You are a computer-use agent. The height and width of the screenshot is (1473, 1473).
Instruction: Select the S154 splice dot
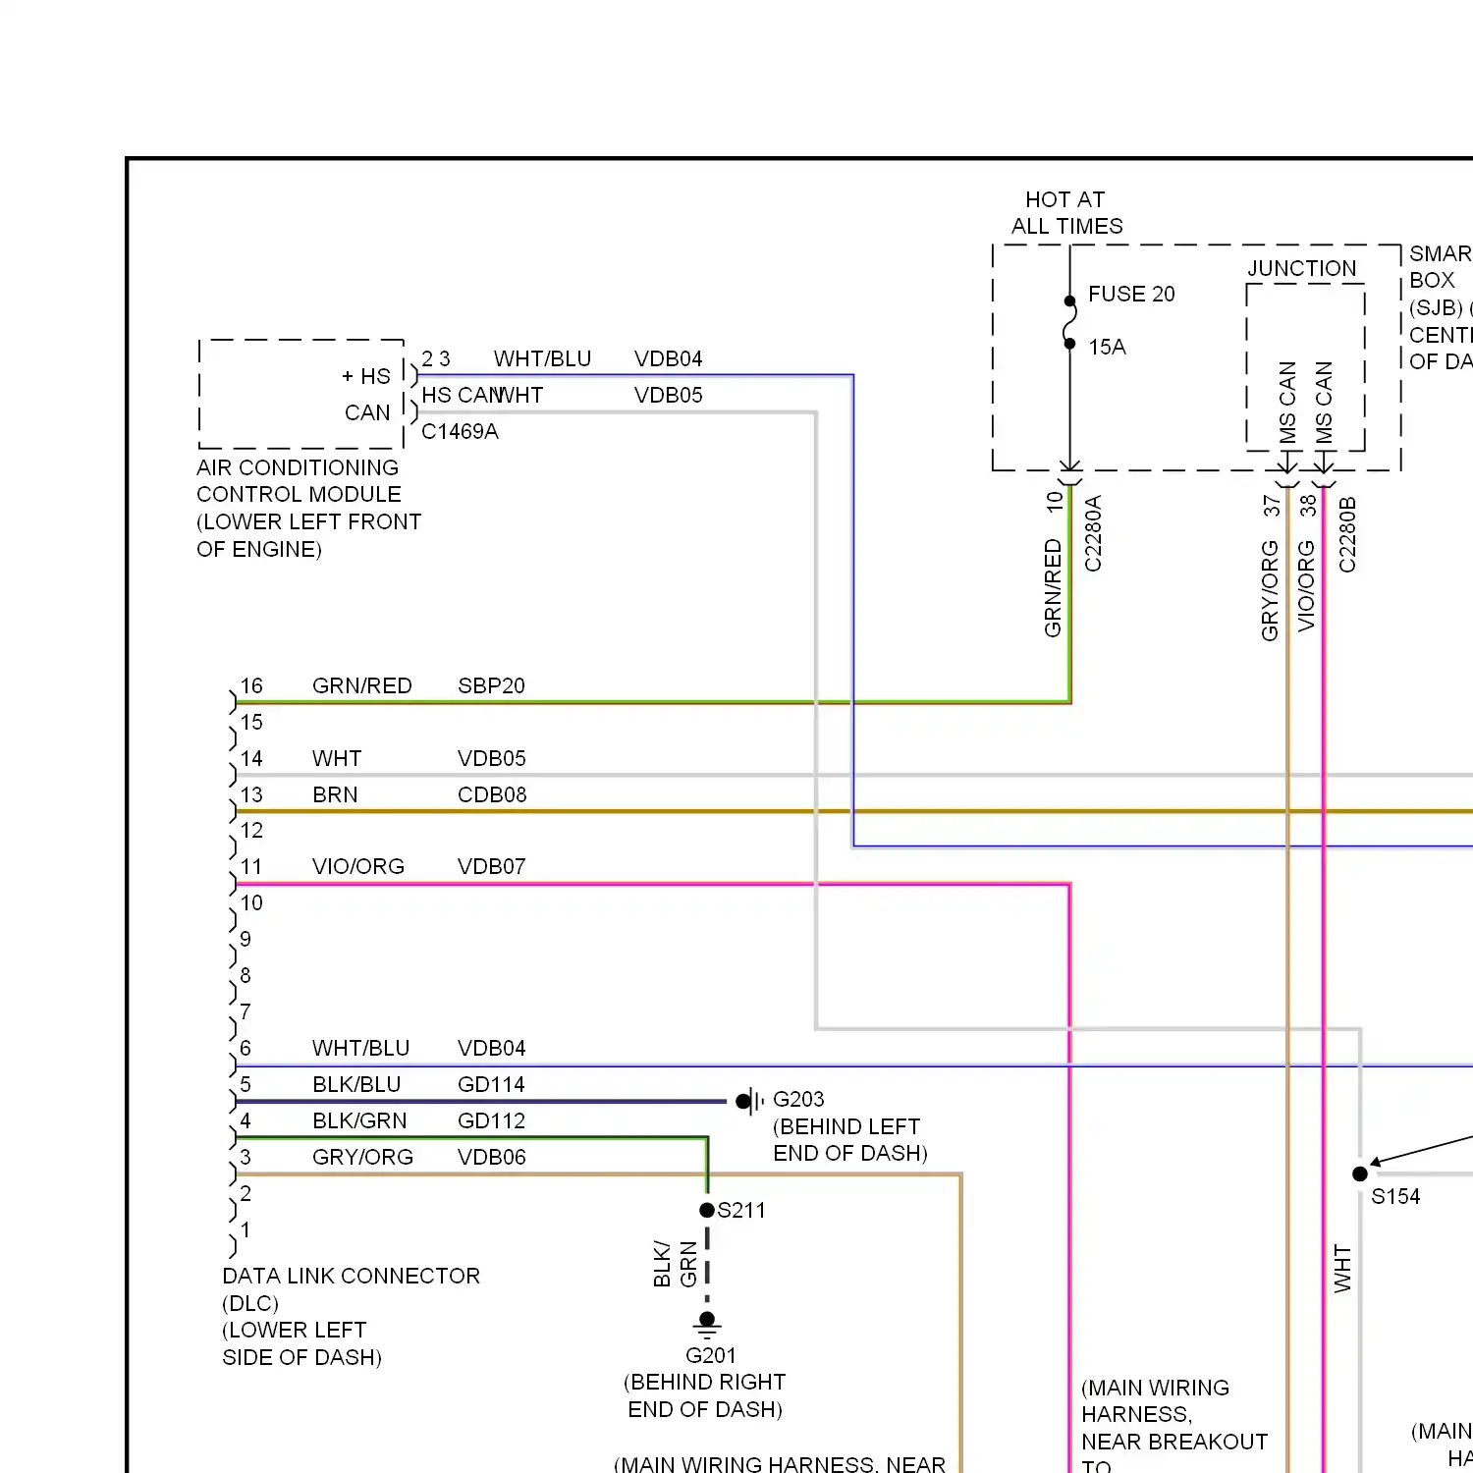(1360, 1173)
